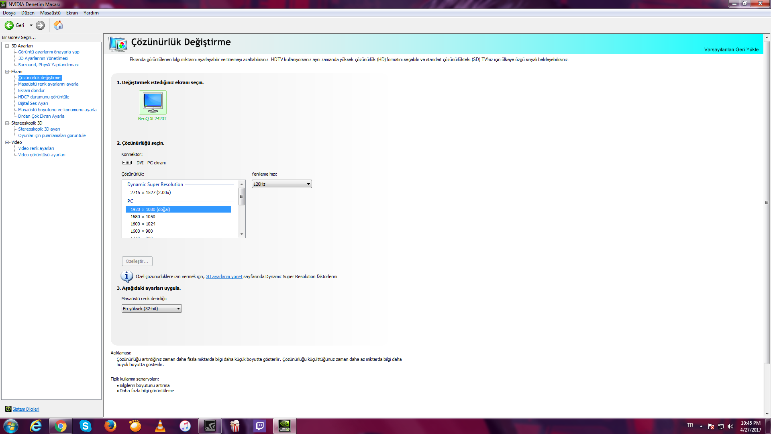Select Stereoskopik 3D ayarı
Viewport: 771px width, 434px height.
coord(39,129)
